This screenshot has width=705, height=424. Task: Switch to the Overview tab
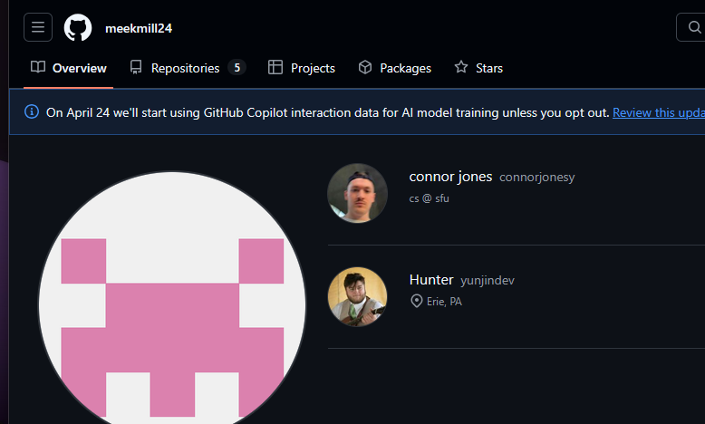click(68, 68)
